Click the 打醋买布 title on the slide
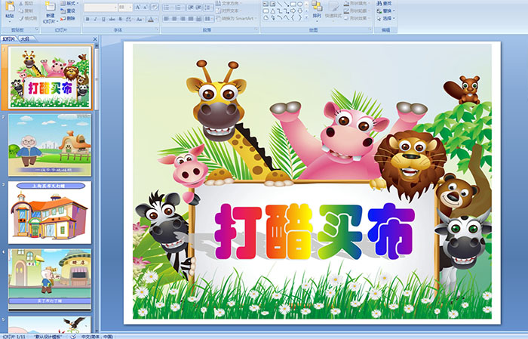 315,232
